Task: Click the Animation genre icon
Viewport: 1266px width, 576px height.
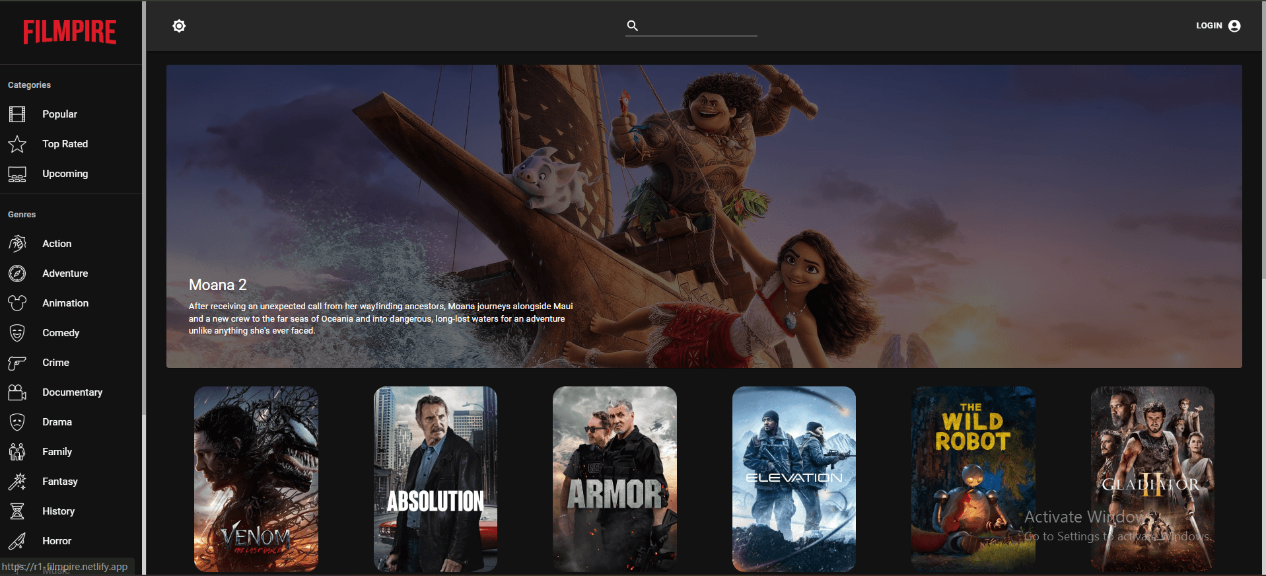Action: (x=17, y=303)
